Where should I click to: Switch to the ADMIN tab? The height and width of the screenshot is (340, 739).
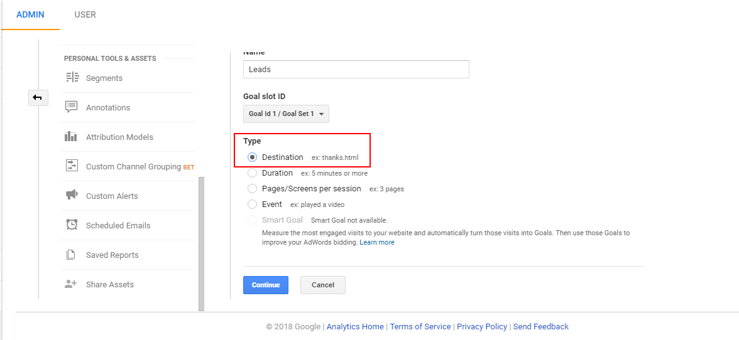coord(30,14)
